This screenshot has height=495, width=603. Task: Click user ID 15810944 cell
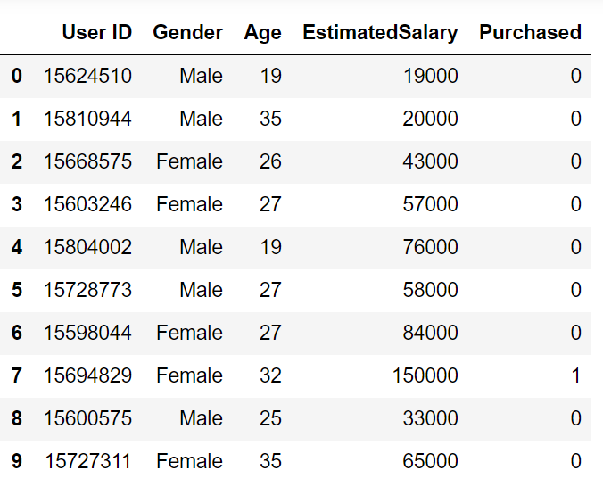coord(87,120)
